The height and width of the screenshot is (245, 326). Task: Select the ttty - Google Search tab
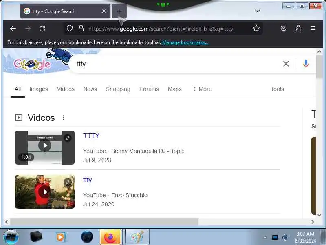[65, 11]
